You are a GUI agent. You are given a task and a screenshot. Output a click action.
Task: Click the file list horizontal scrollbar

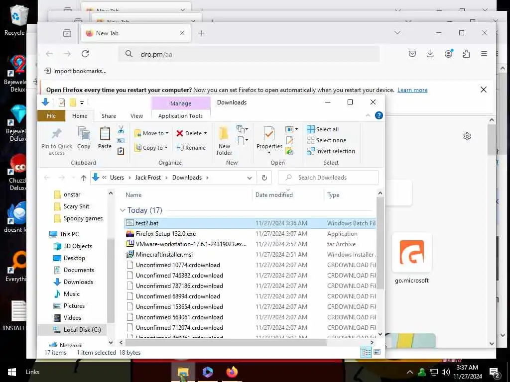226,342
